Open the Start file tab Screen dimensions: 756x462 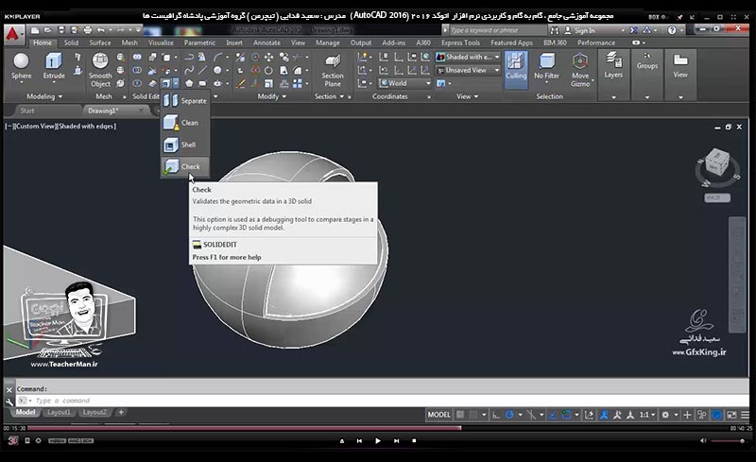27,111
